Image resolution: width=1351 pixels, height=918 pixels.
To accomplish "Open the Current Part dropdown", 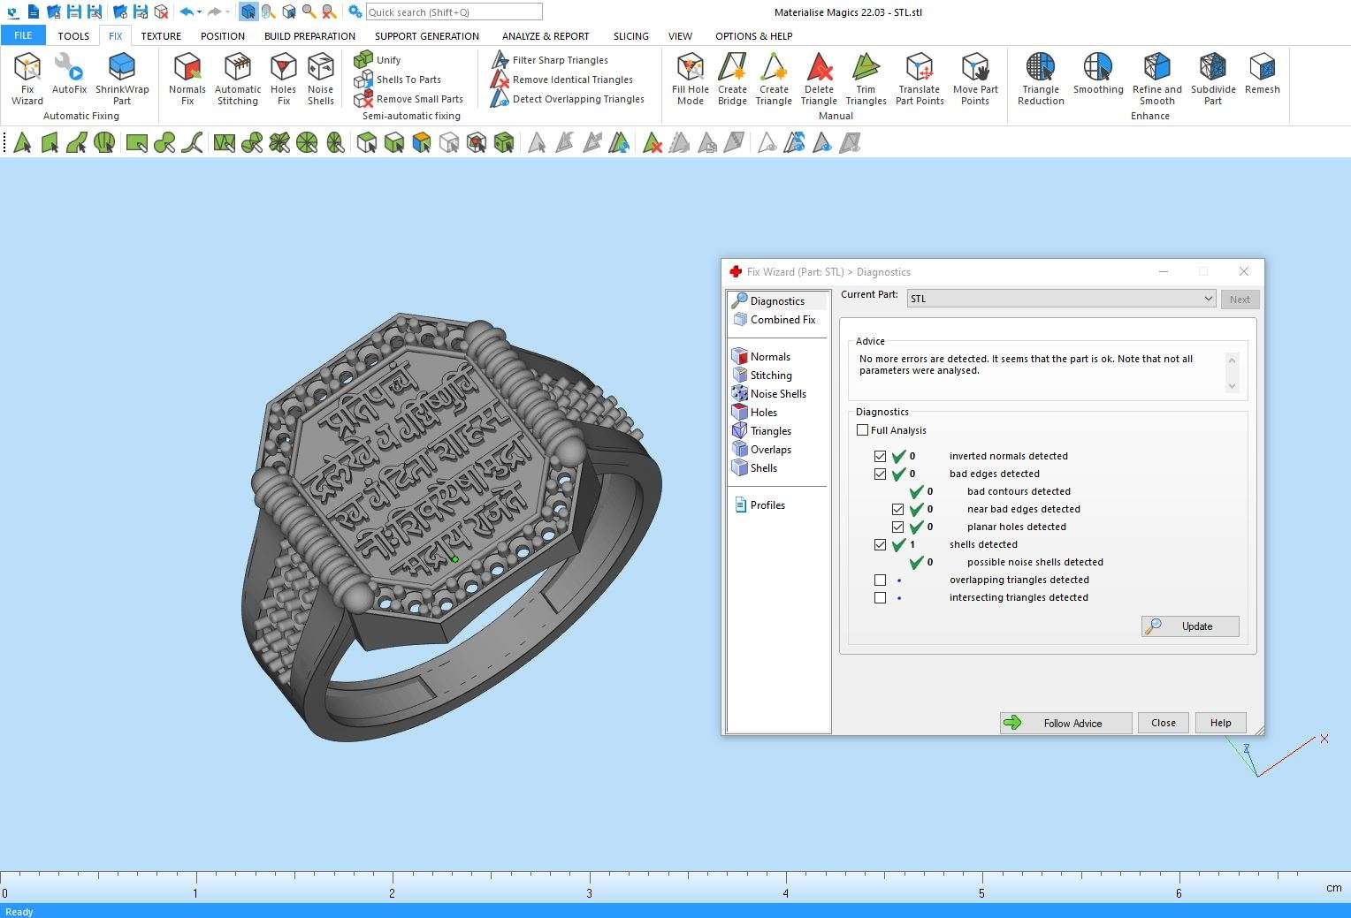I will tap(1208, 299).
